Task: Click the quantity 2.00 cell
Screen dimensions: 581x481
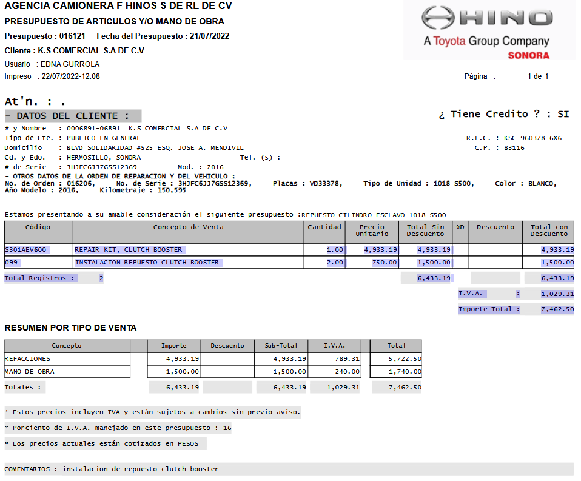Action: point(334,263)
